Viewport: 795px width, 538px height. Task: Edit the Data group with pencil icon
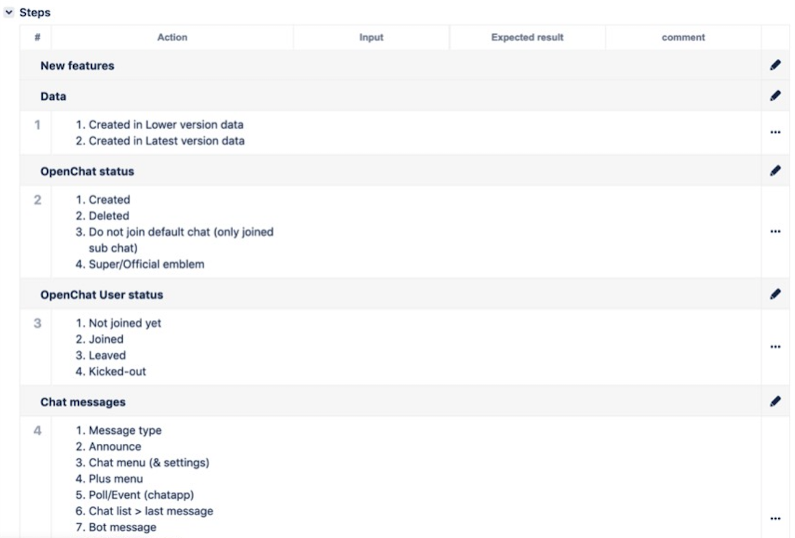click(x=775, y=96)
